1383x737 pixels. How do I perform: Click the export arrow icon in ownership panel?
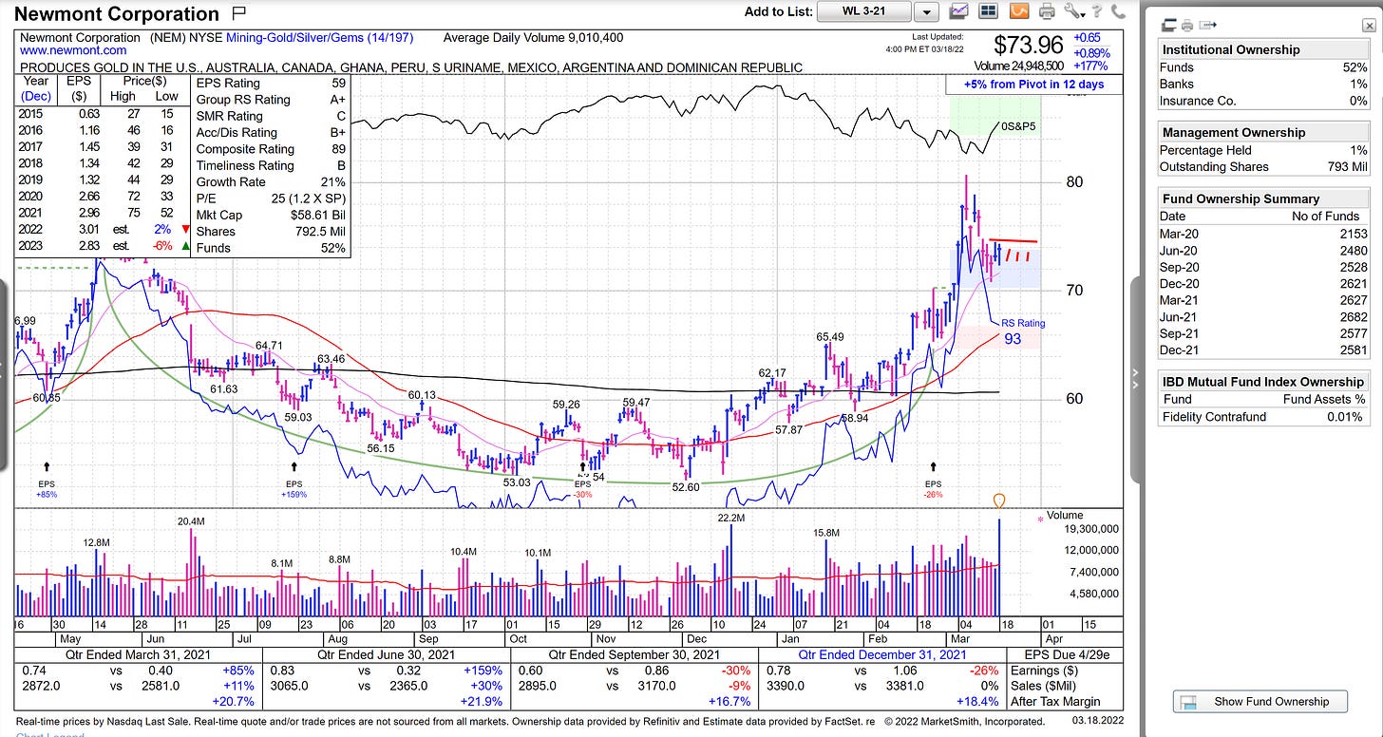pyautogui.click(x=1209, y=26)
